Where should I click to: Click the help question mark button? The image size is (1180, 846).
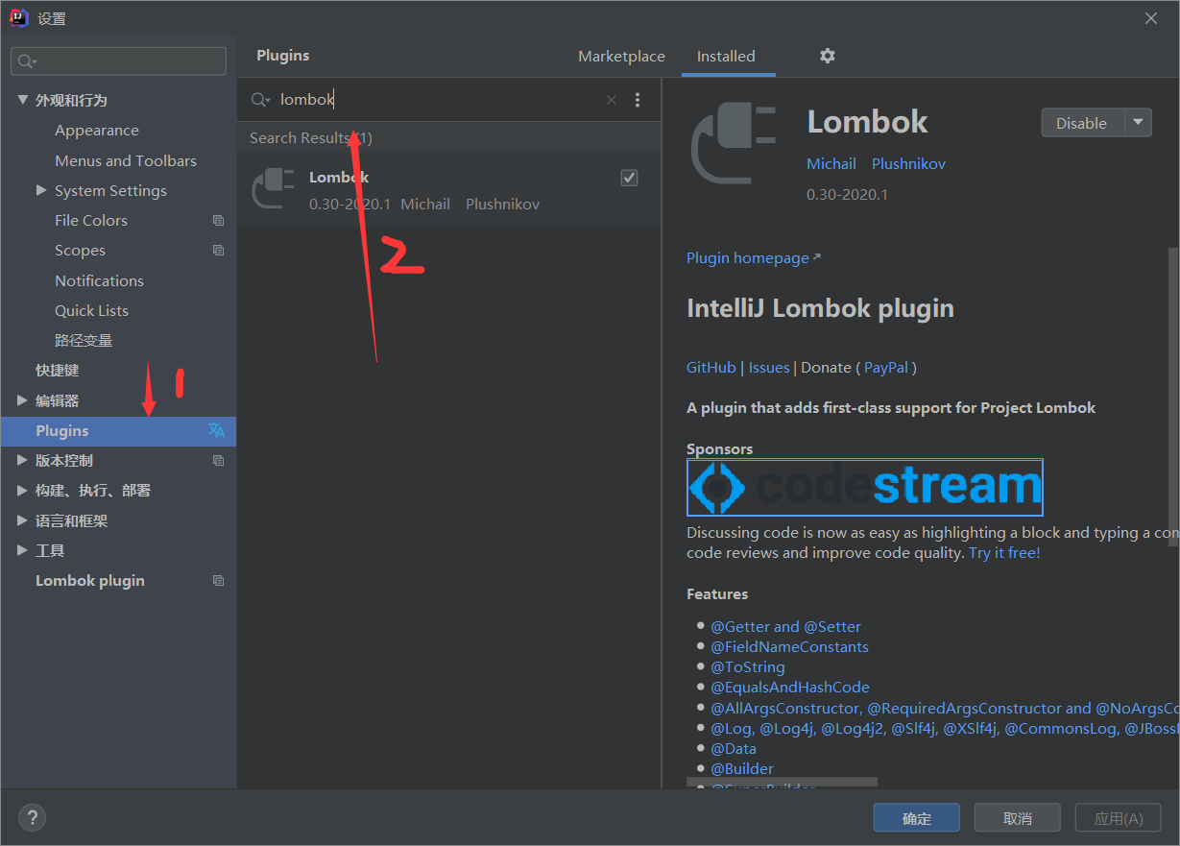(32, 817)
